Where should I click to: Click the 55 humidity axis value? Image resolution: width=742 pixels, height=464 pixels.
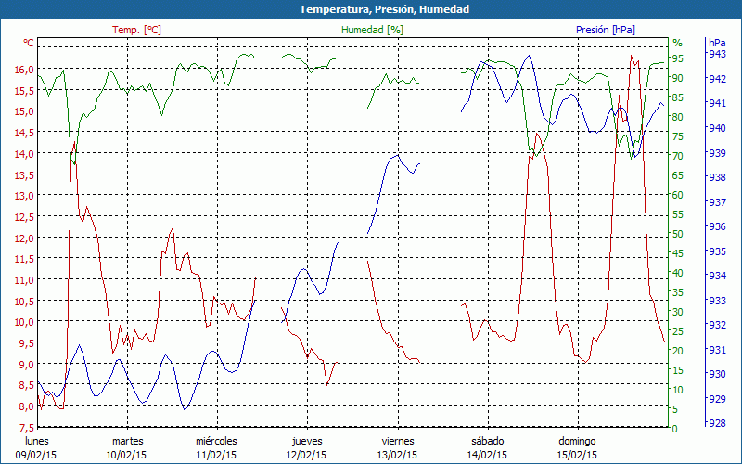[x=678, y=214]
